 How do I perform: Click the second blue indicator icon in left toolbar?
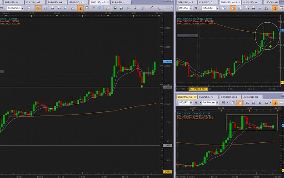(59, 8)
